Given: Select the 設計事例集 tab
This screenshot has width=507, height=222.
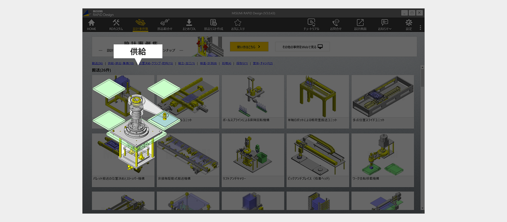Looking at the screenshot, I should (141, 25).
